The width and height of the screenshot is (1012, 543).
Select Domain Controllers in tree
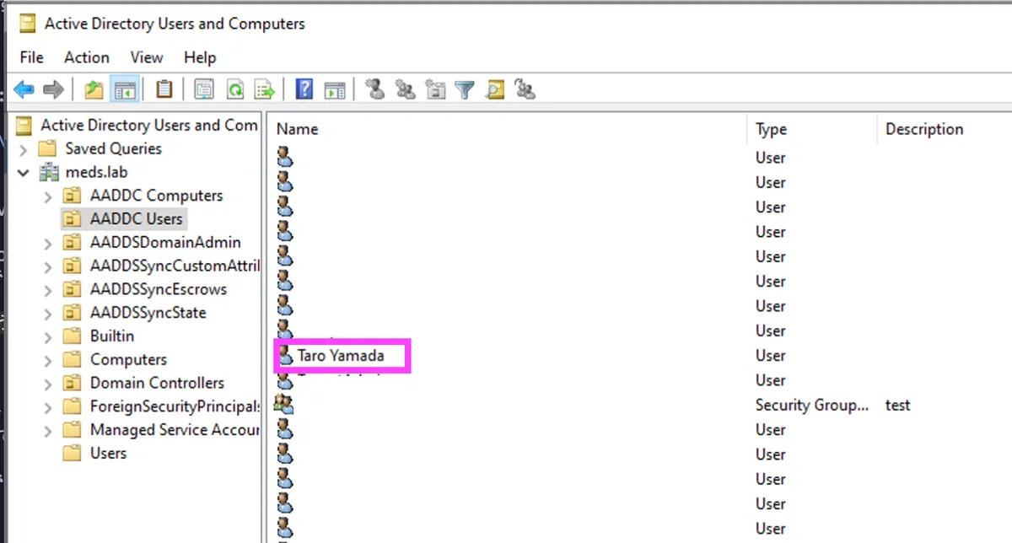click(157, 383)
